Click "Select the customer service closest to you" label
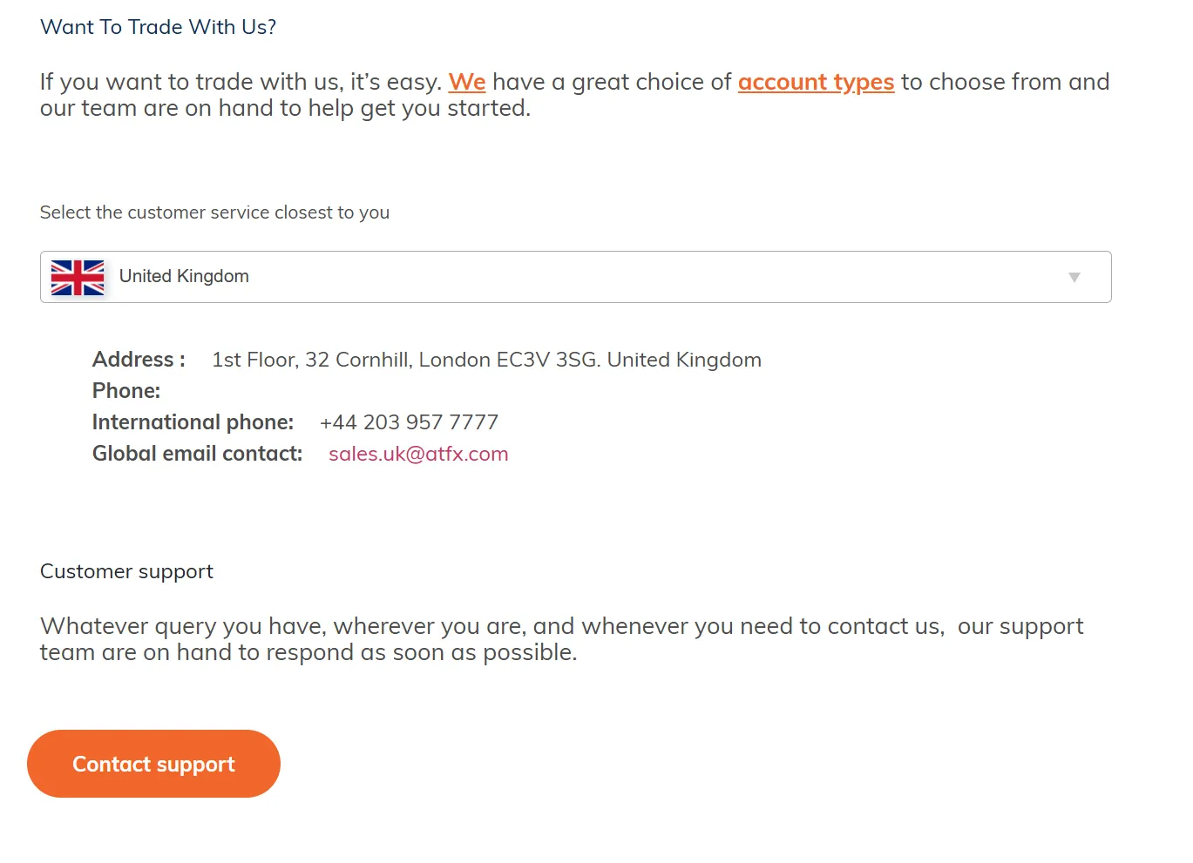Image resolution: width=1193 pixels, height=863 pixels. tap(214, 212)
